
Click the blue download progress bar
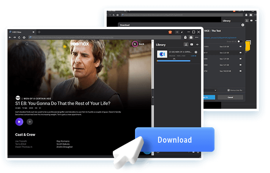click(x=174, y=61)
